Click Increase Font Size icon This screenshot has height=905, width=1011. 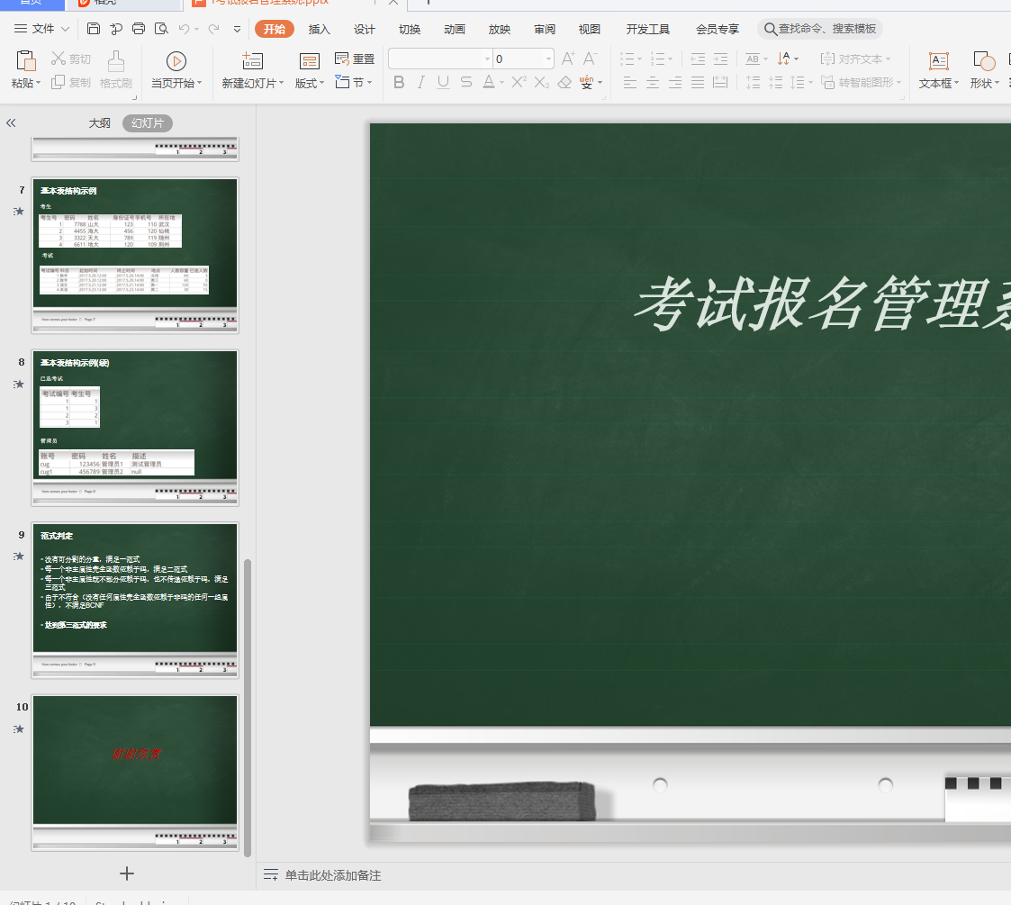pyautogui.click(x=568, y=59)
